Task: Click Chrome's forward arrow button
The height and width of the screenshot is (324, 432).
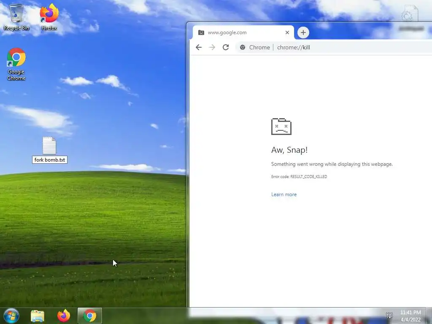Action: (212, 47)
